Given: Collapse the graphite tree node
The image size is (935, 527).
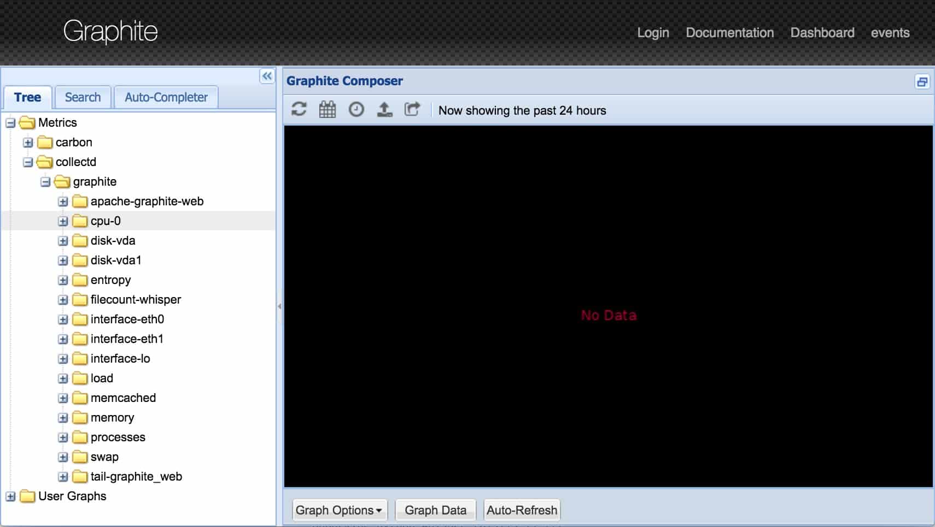Looking at the screenshot, I should (45, 182).
